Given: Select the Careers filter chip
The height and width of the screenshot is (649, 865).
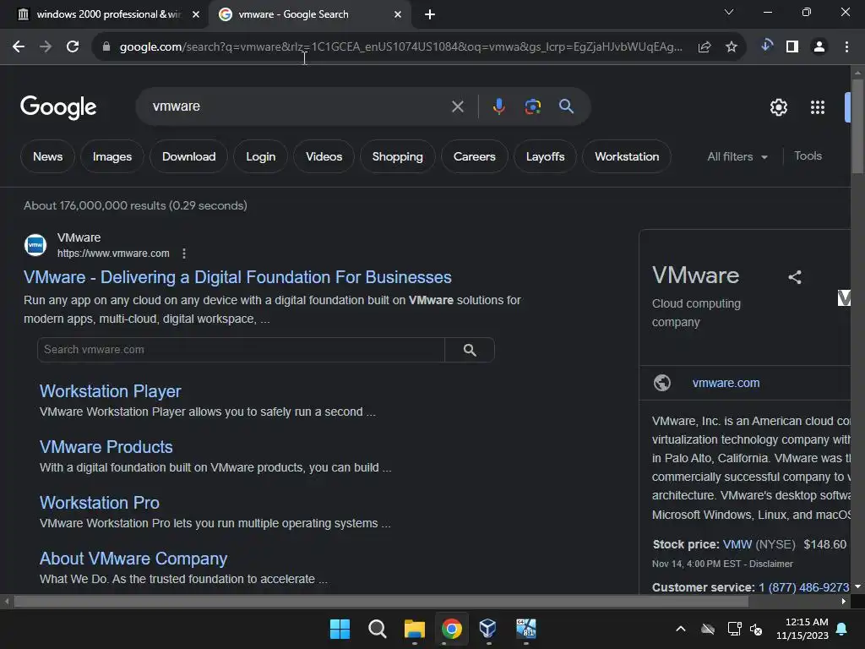Looking at the screenshot, I should tap(475, 156).
